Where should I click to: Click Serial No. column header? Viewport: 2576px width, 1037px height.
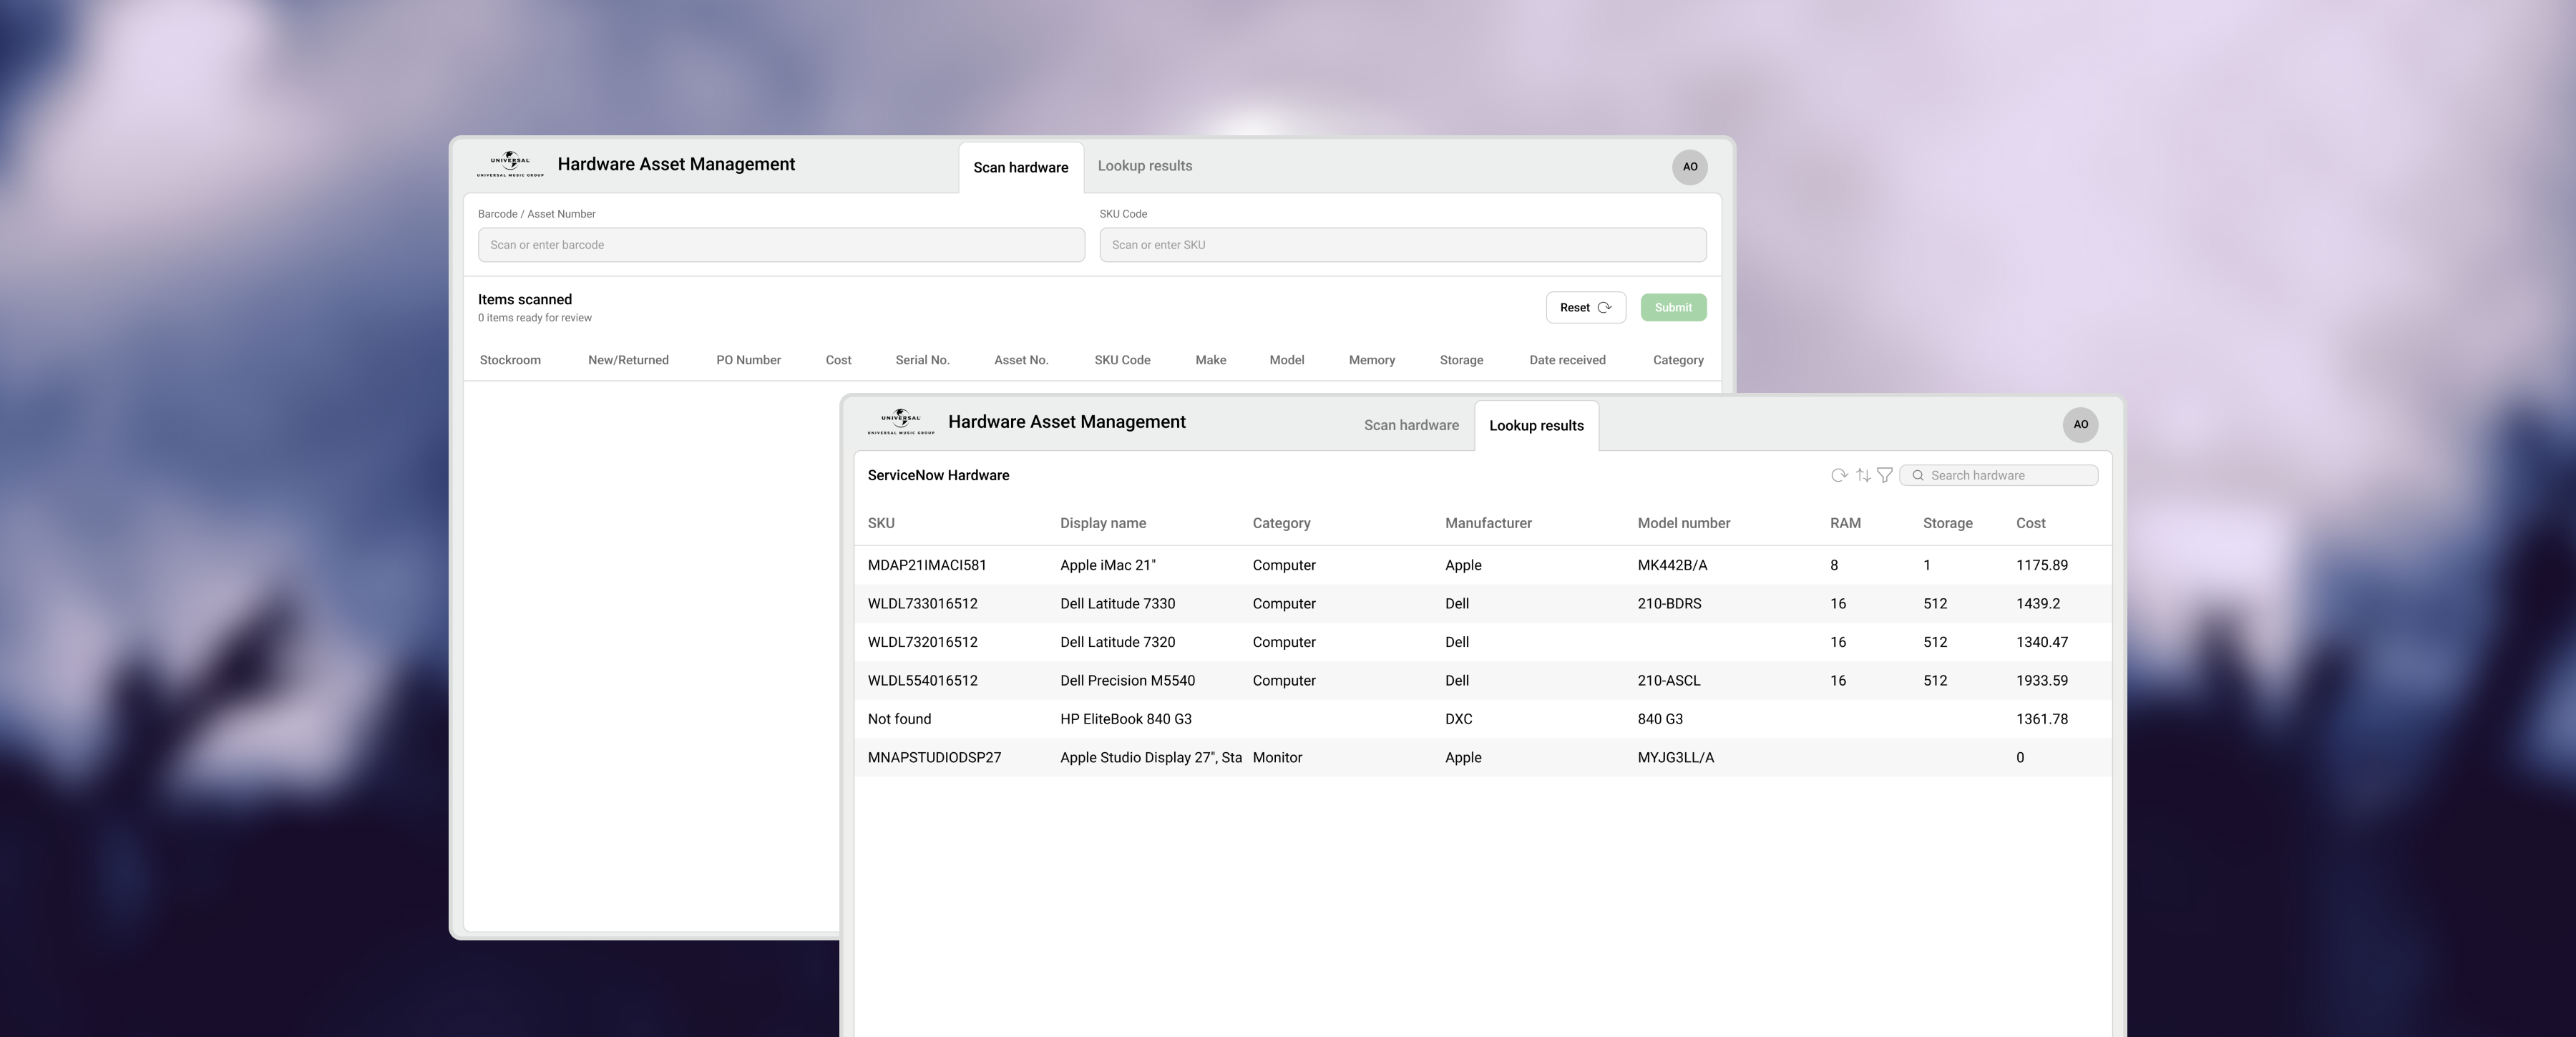[x=922, y=360]
